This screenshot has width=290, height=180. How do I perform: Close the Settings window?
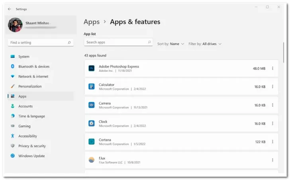click(x=279, y=7)
